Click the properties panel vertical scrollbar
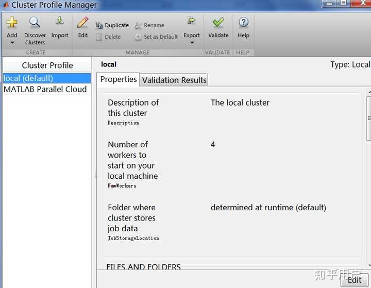The image size is (371, 288). click(368, 118)
